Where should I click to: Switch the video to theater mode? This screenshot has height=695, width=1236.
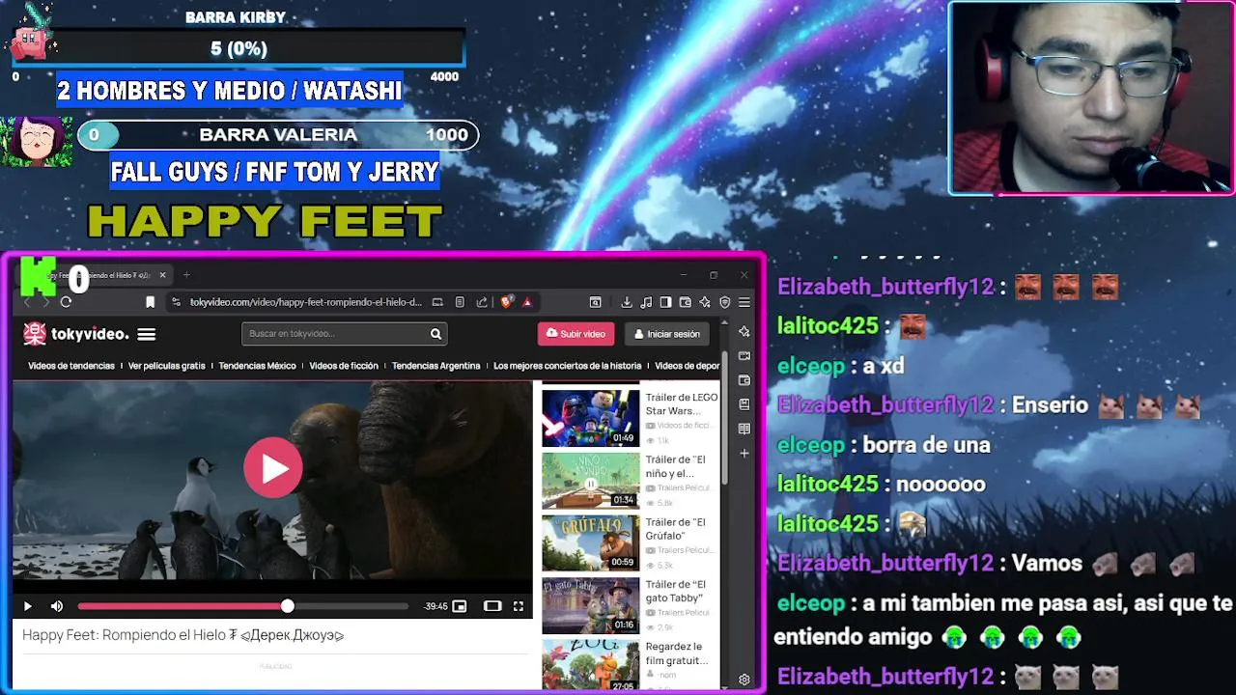point(492,606)
